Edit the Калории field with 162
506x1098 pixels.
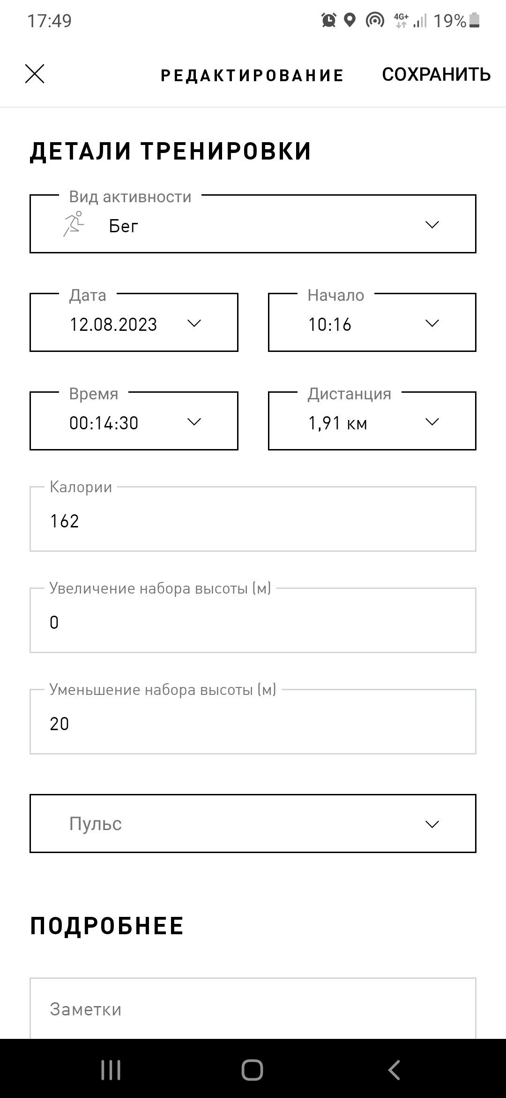tap(253, 519)
